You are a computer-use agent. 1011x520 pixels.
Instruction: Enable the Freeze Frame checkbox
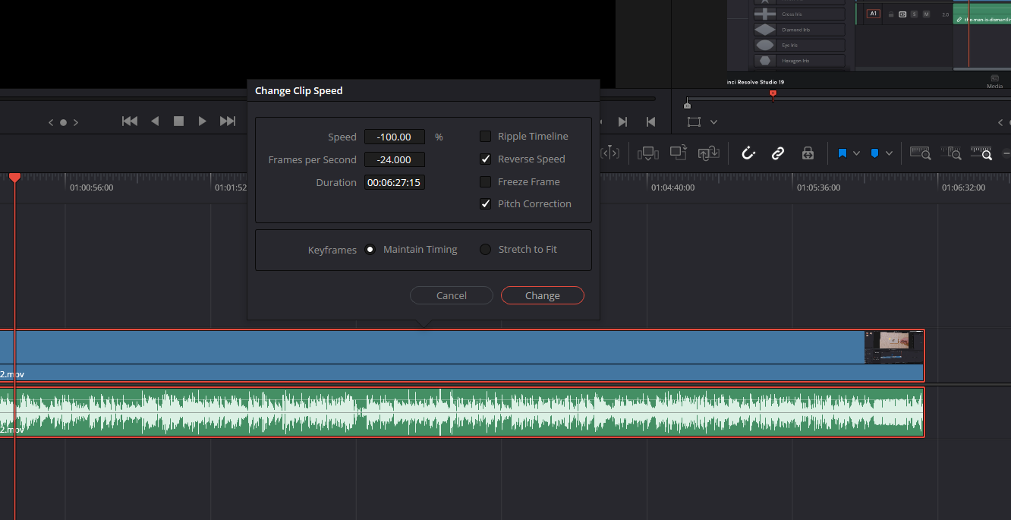tap(486, 182)
